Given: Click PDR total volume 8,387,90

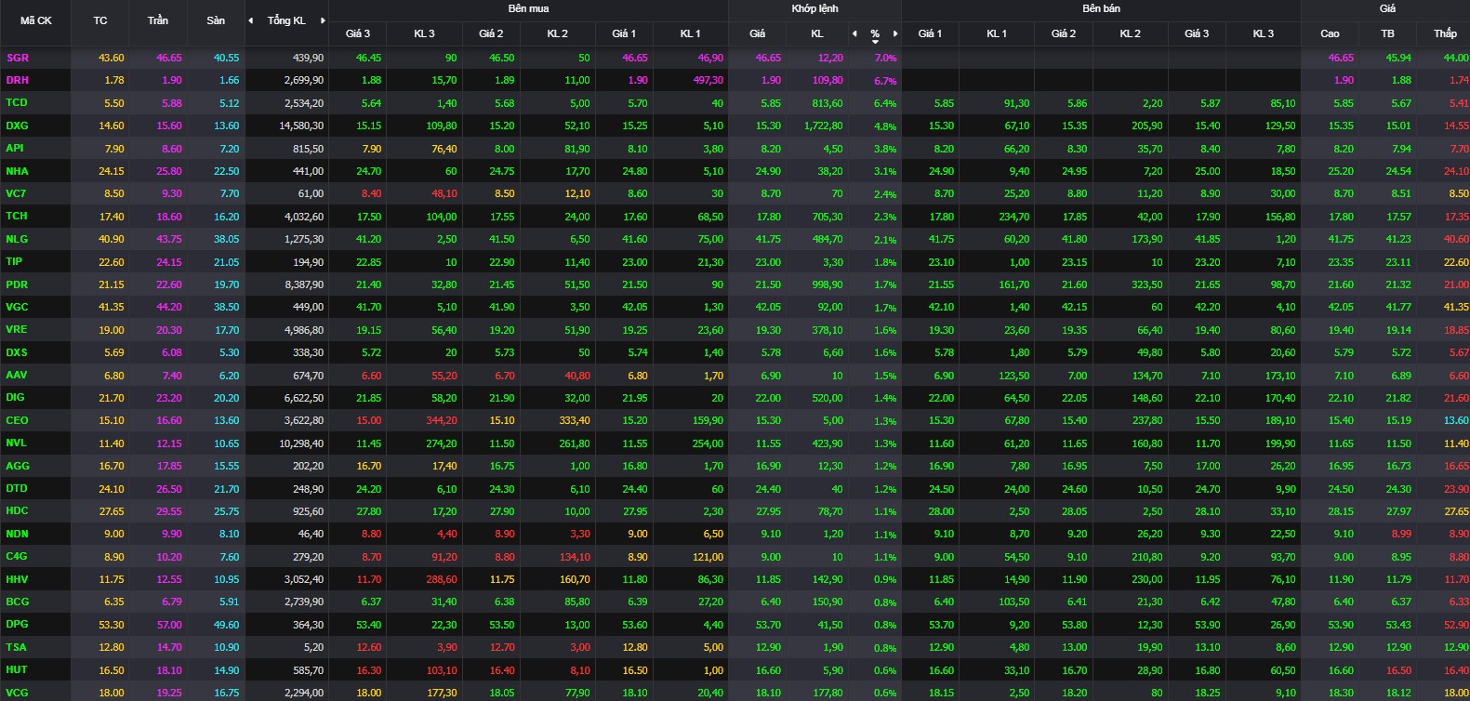Looking at the screenshot, I should 304,284.
